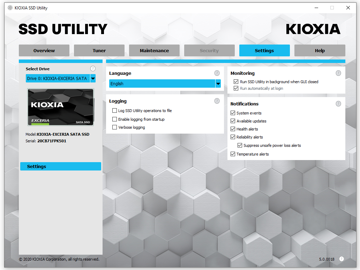Open the Tuner tab
Viewport: 360px width, 270px height.
tap(99, 50)
